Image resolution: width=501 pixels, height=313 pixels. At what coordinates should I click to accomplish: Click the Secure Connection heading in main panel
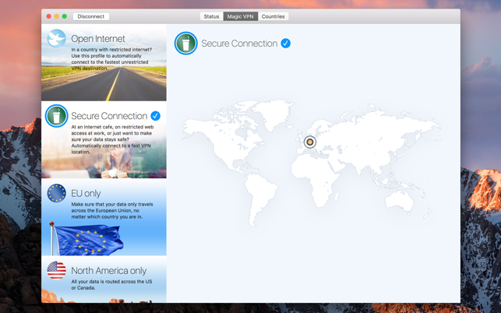tap(239, 44)
